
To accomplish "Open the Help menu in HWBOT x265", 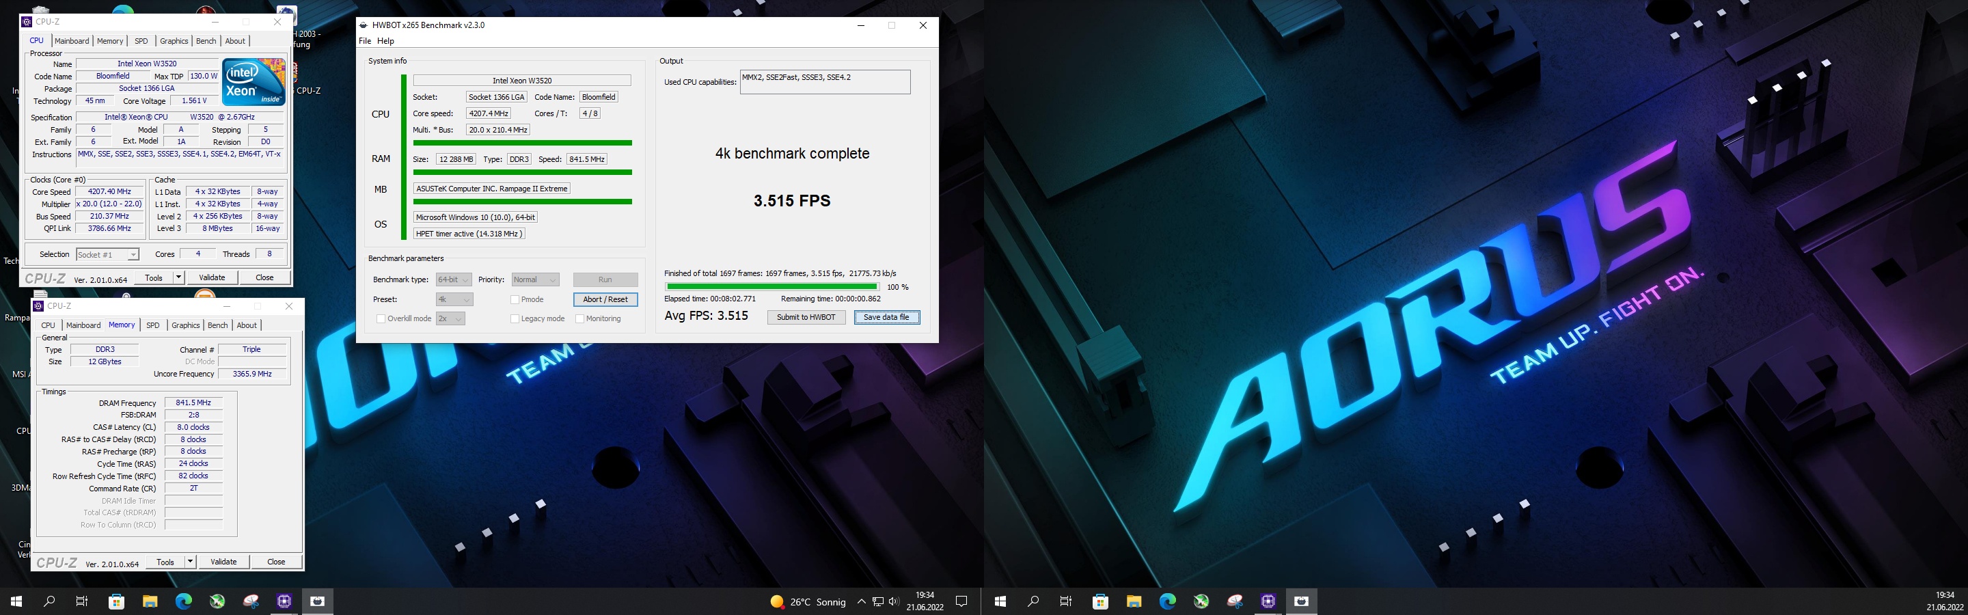I will click(386, 41).
